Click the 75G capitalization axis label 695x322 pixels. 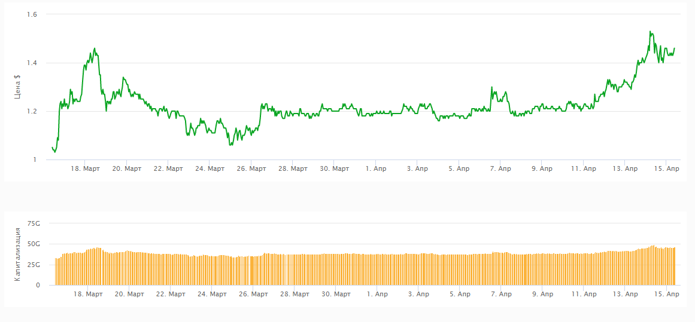pos(34,223)
